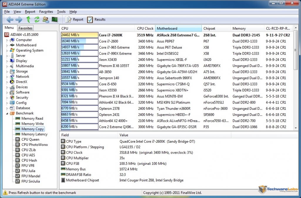Click the Devices icon in the tree
Viewport: 301px width, 198px height.
pyautogui.click(x=12, y=87)
